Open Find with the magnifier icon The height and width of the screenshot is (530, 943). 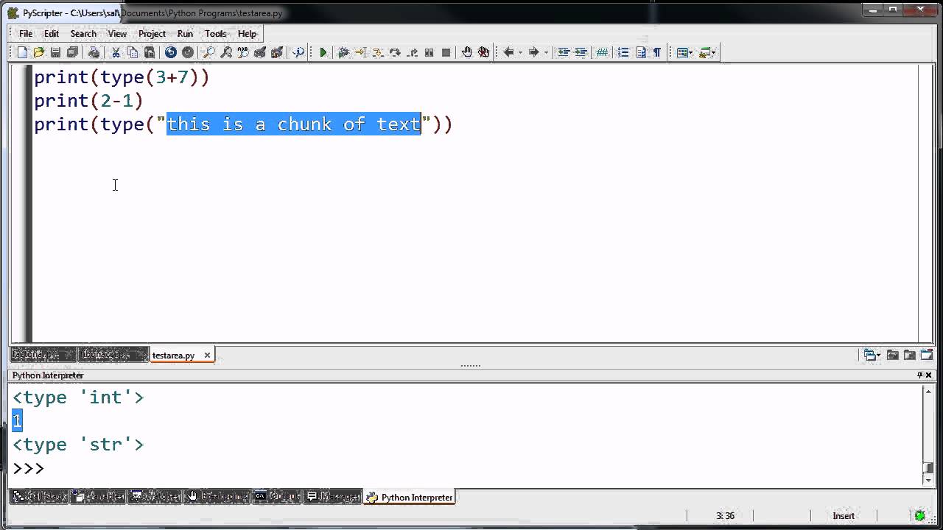209,52
